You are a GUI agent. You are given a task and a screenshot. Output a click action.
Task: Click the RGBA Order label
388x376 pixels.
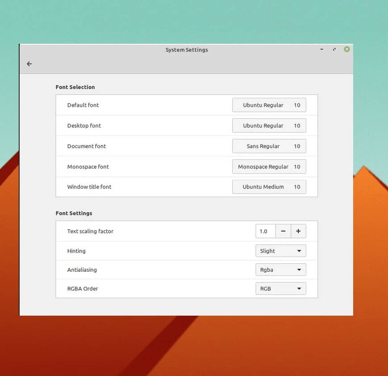coord(83,288)
